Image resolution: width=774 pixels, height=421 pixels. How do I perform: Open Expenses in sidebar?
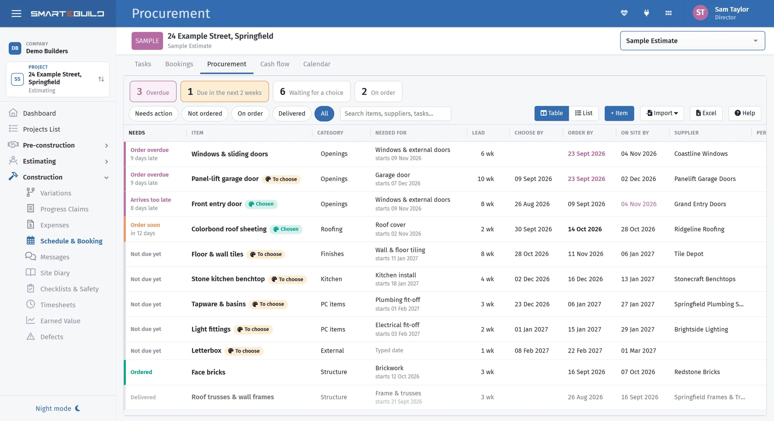pyautogui.click(x=55, y=225)
